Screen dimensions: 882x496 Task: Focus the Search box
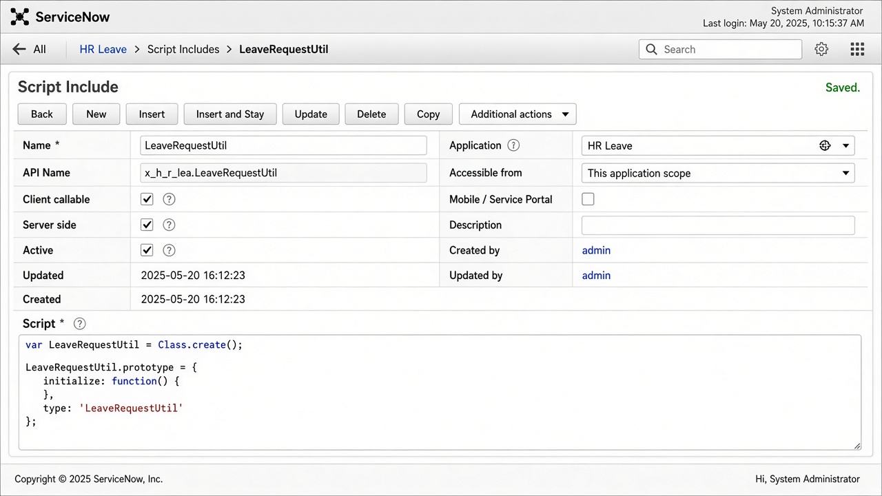721,50
